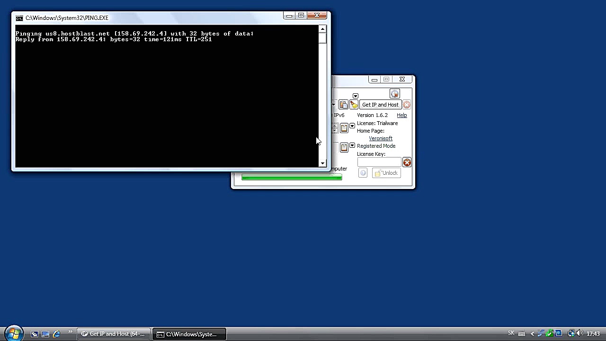Click the blue square tray icon
The height and width of the screenshot is (341, 606).
point(559,333)
